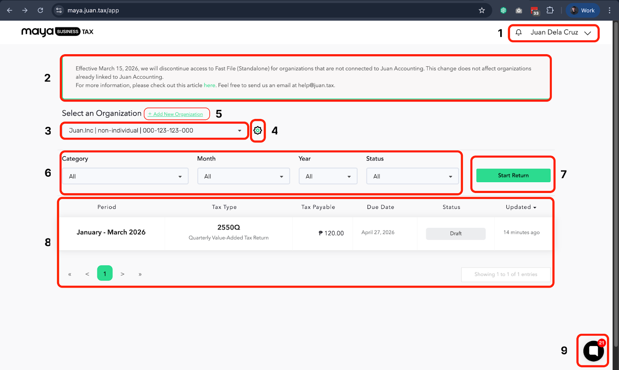Viewport: 619px width, 370px height.
Task: Open the organization selector dropdown
Action: click(x=155, y=131)
